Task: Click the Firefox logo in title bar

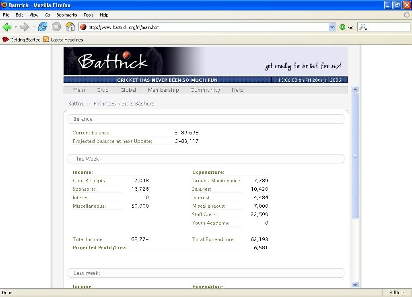Action: pos(4,5)
